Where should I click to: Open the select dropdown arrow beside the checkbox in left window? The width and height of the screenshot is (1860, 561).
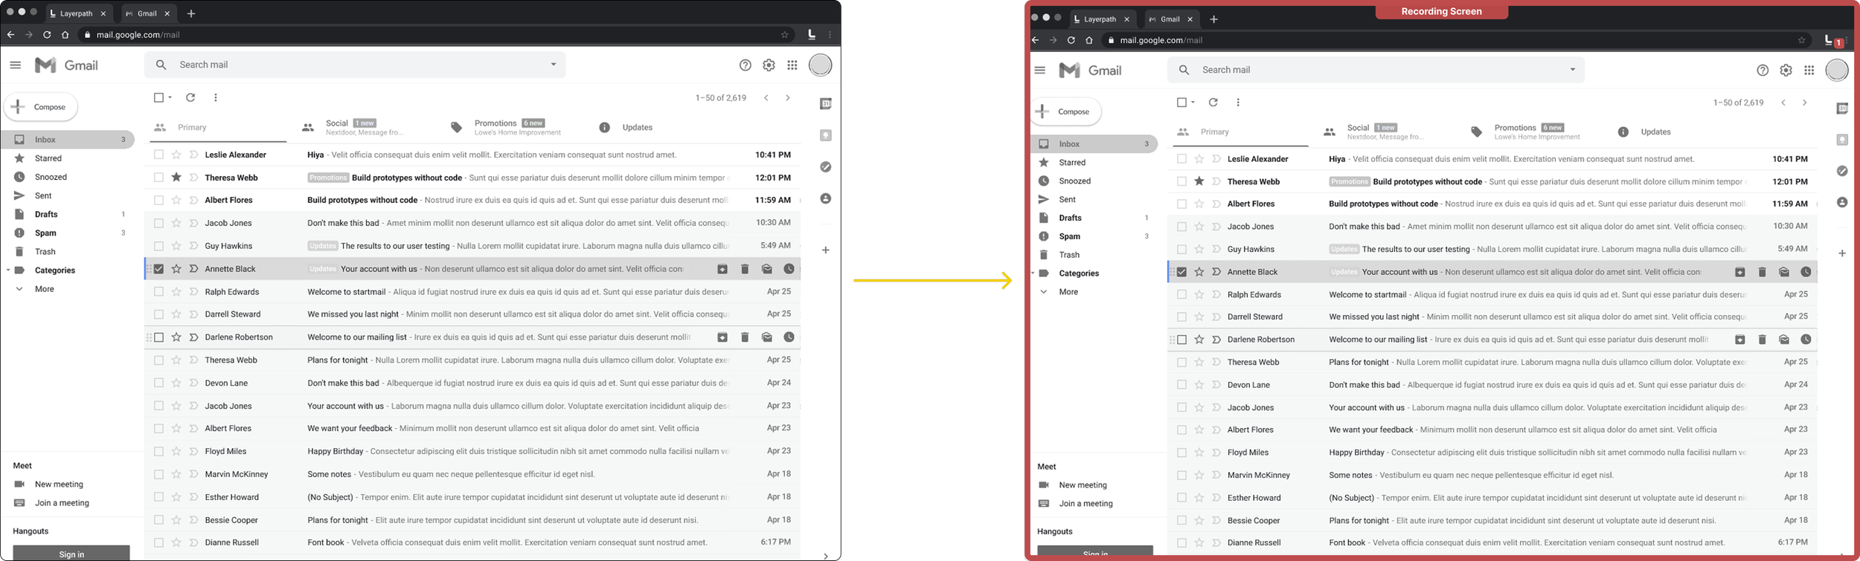click(170, 97)
